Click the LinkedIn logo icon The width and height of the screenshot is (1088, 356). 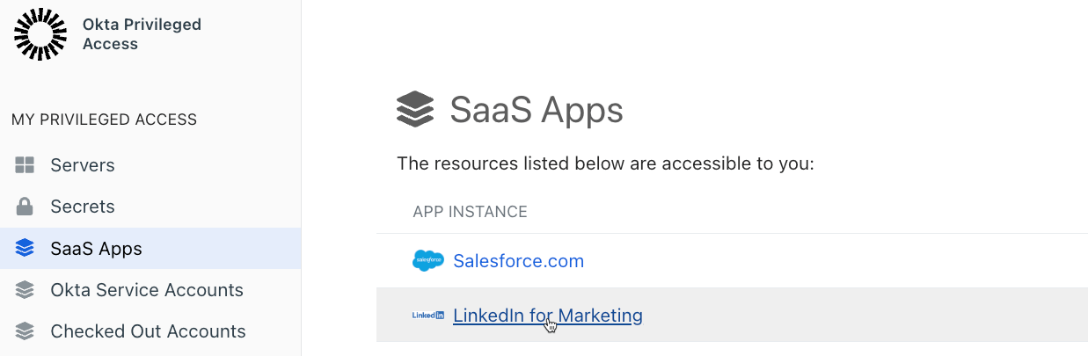pos(428,316)
